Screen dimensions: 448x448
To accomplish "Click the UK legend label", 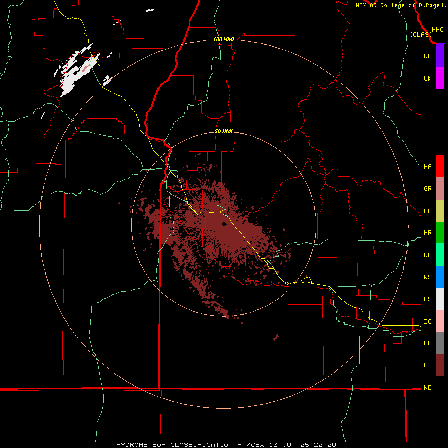I will (x=427, y=78).
